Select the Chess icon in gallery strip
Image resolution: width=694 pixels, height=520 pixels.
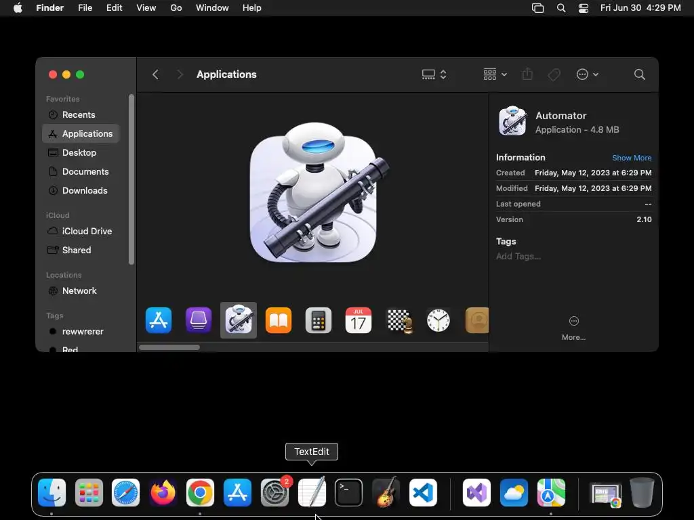click(399, 320)
